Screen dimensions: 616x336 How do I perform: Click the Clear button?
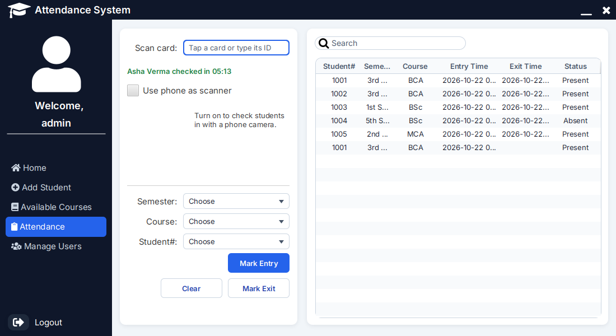[192, 288]
